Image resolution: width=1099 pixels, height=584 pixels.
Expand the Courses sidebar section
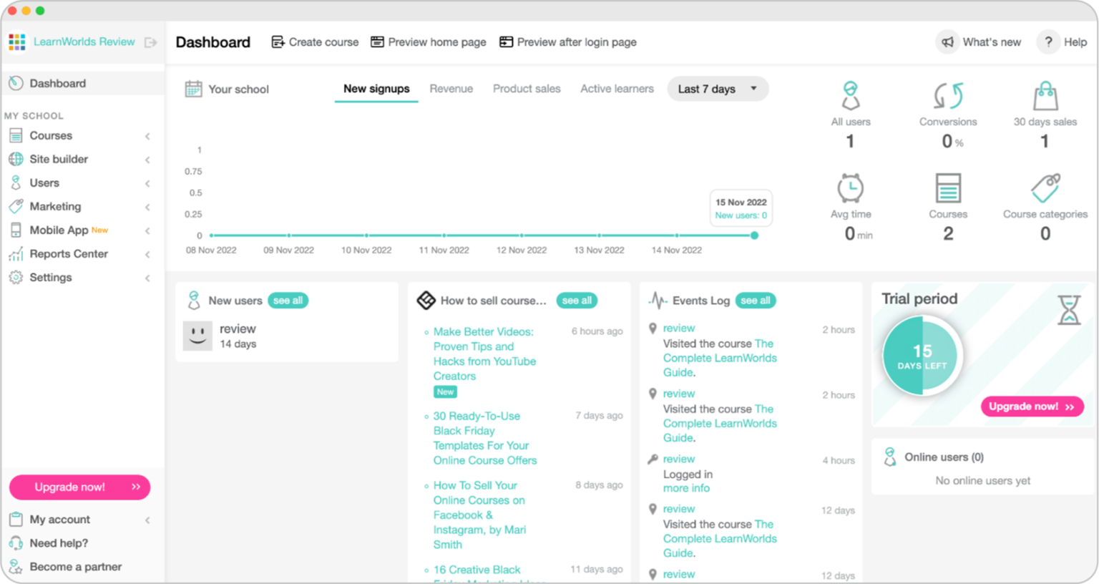coord(147,135)
